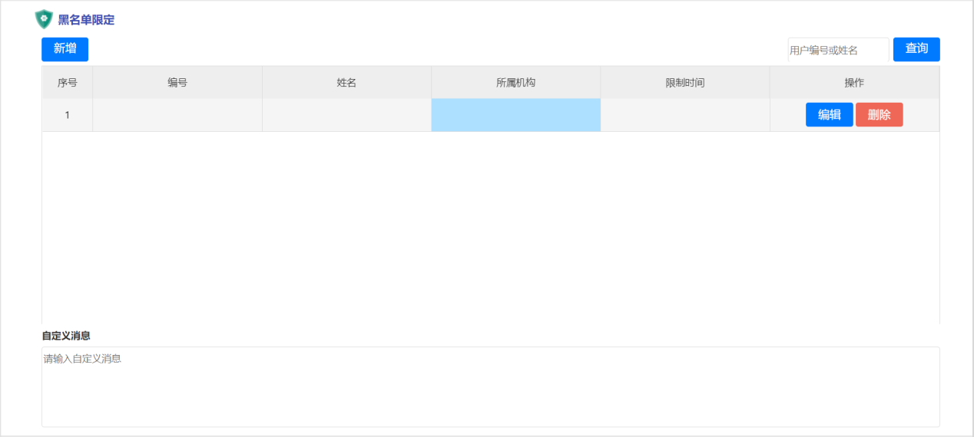Click the empty 编号 cell in row 1
Image resolution: width=974 pixels, height=437 pixels.
(x=177, y=115)
